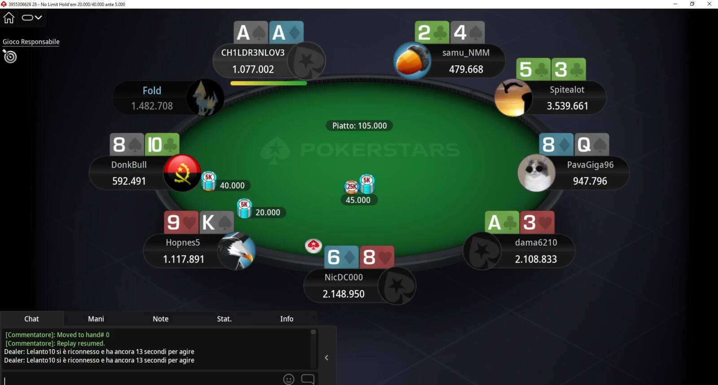The width and height of the screenshot is (718, 385).
Task: Open the home lobby icon
Action: 9,18
